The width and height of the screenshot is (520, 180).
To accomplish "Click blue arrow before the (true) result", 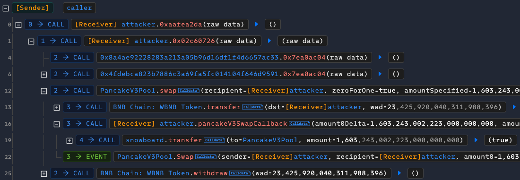I will [x=476, y=140].
